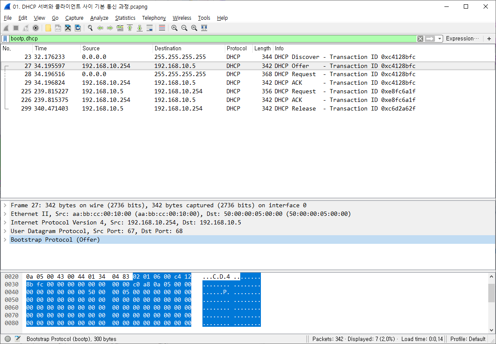Expand the Ethernet II details

[x=5, y=214]
